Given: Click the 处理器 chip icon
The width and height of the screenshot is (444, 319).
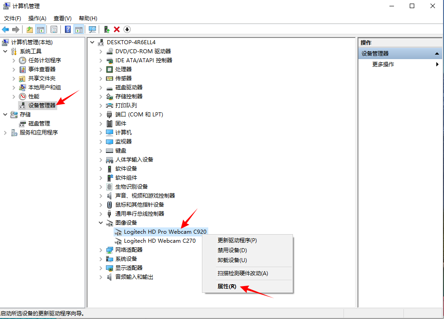Looking at the screenshot, I should pos(110,69).
